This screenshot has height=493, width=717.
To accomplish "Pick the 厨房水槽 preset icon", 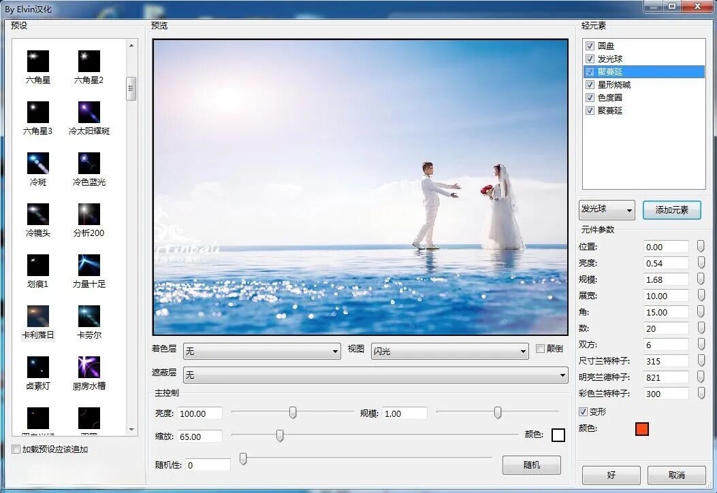I will click(89, 367).
